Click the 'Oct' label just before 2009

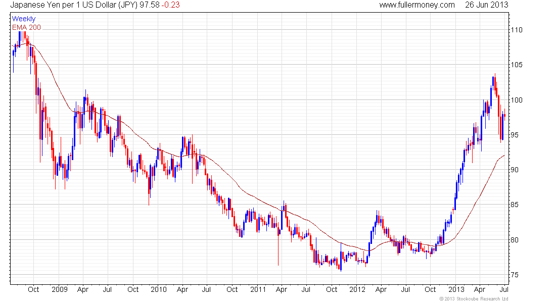pos(33,289)
